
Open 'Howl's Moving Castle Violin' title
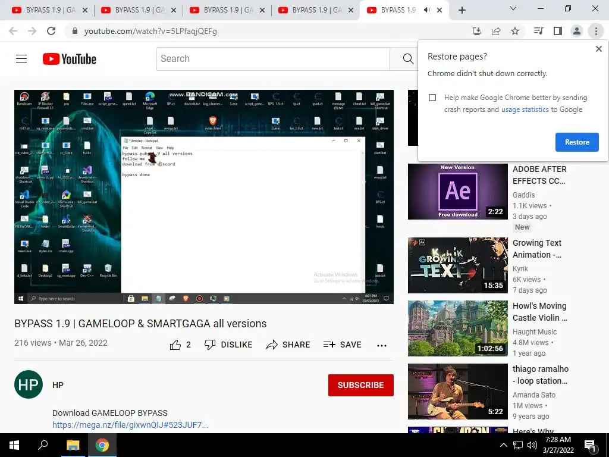click(x=540, y=312)
